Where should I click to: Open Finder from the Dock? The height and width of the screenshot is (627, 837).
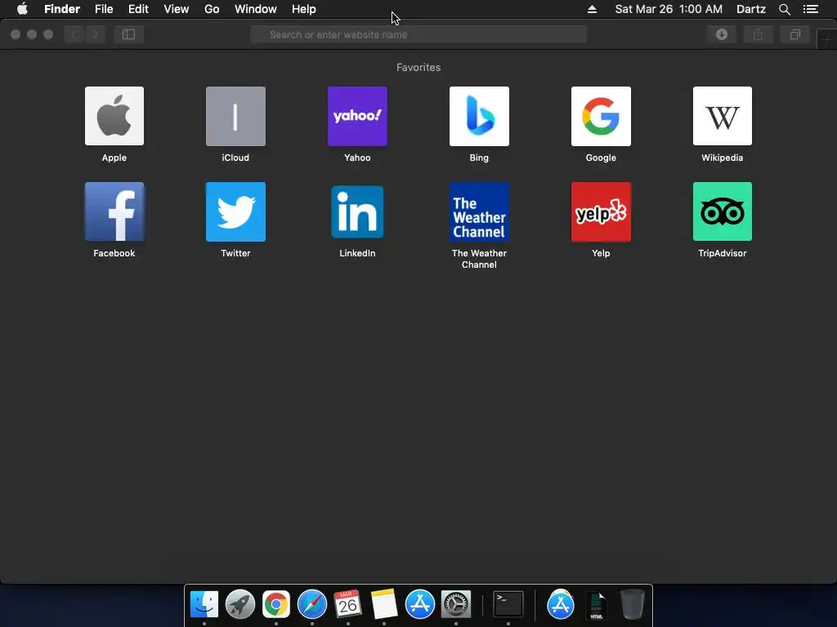[204, 605]
